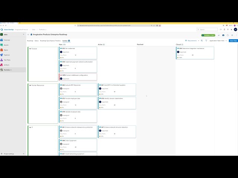238x178 pixels.
Task: Collapse the sidebar via Project settings chevron
Action: pos(23,154)
